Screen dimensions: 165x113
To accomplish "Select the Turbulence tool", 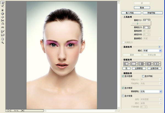I will (x=2, y=27).
